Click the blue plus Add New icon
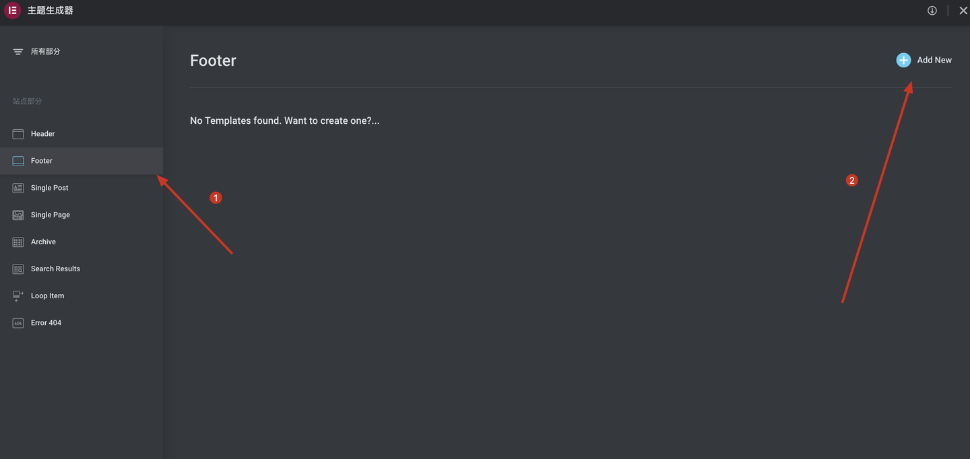Screen dimensions: 970x459 tap(903, 60)
